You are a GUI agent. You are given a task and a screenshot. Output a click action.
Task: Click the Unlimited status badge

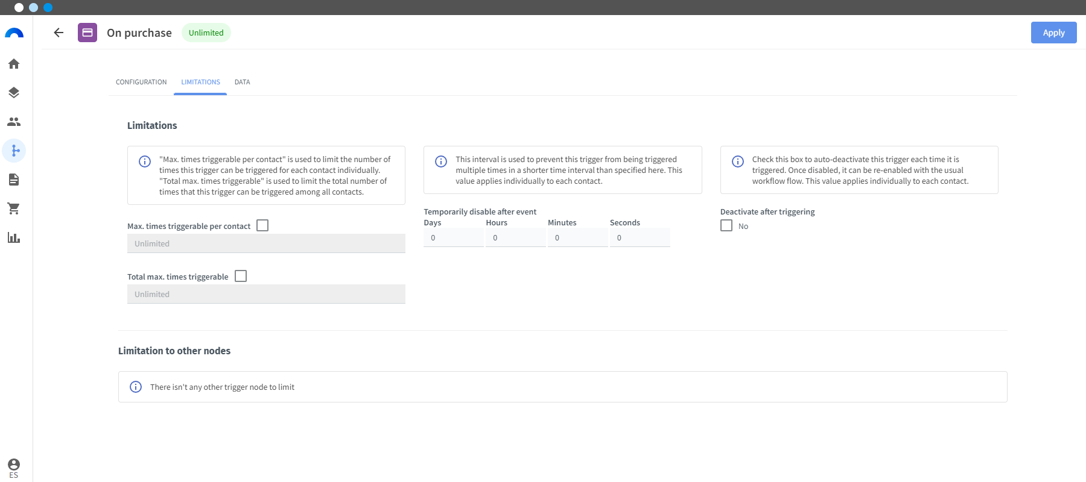point(206,33)
